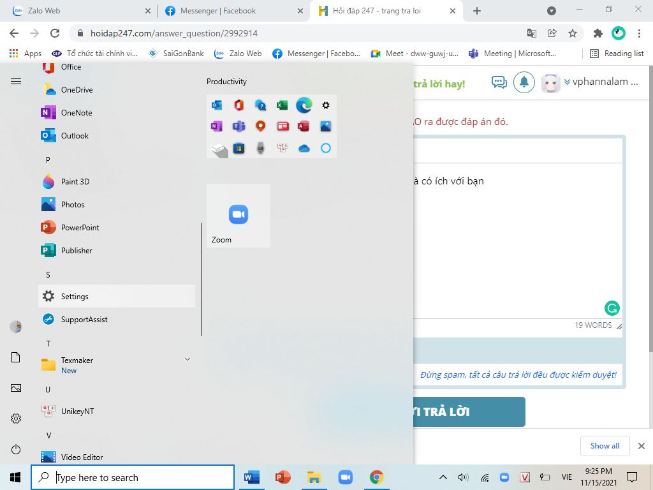Open the Meet bookmark link
Screen dimensions: 653x490
(x=415, y=54)
